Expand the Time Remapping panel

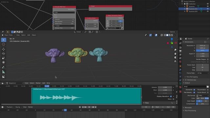192,77
